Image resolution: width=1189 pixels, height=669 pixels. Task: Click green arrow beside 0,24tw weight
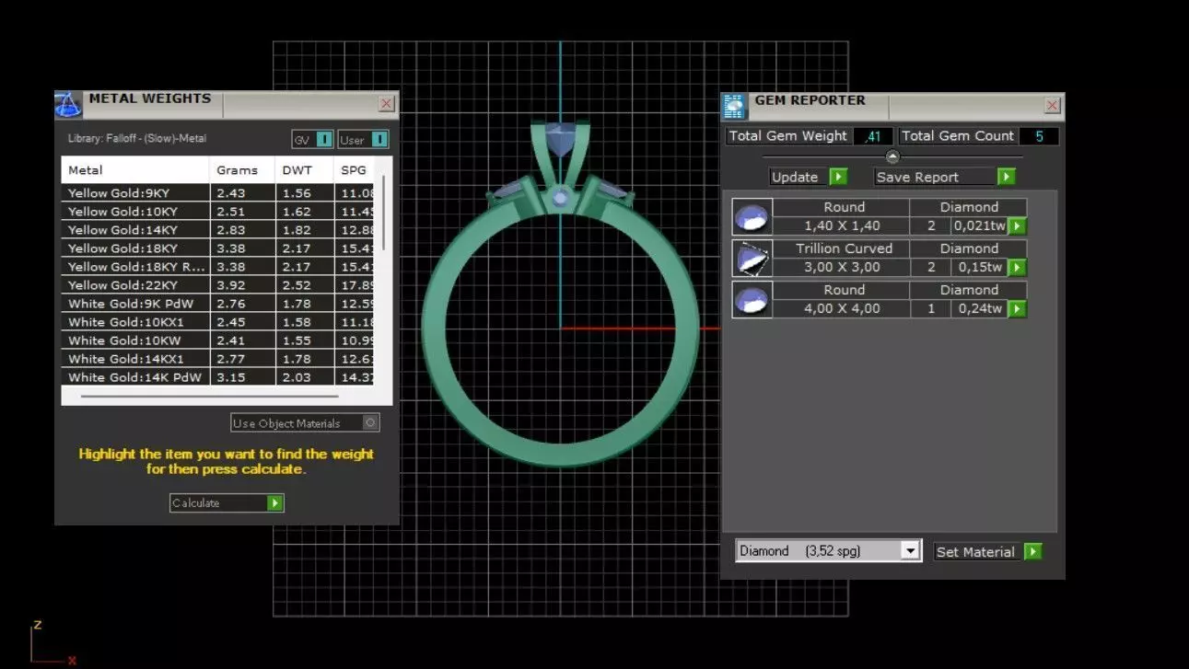point(1017,309)
